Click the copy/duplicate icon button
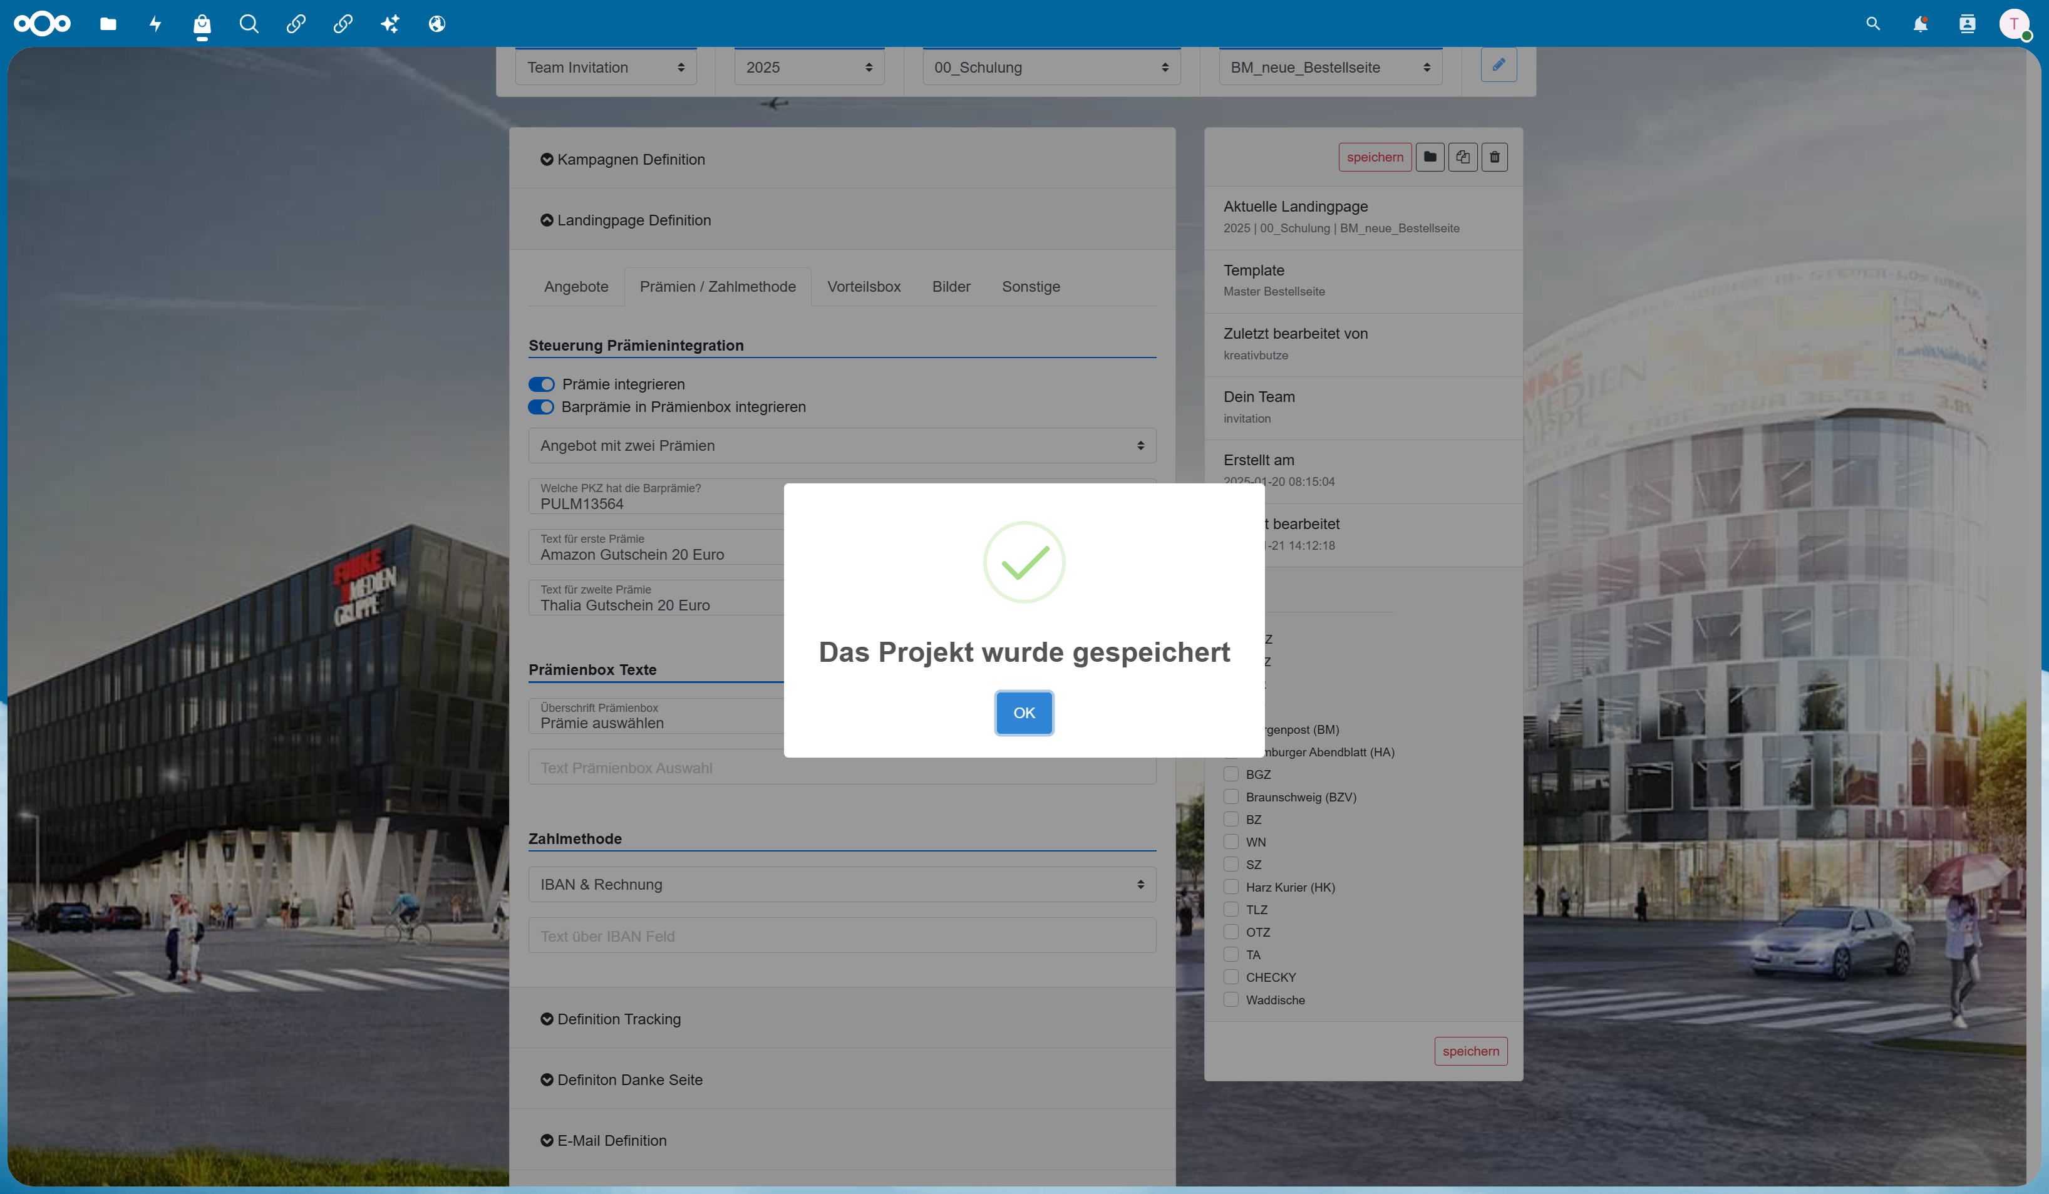Viewport: 2049px width, 1194px height. tap(1462, 157)
